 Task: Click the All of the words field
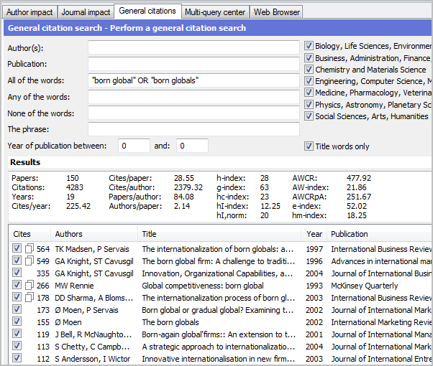coord(194,80)
